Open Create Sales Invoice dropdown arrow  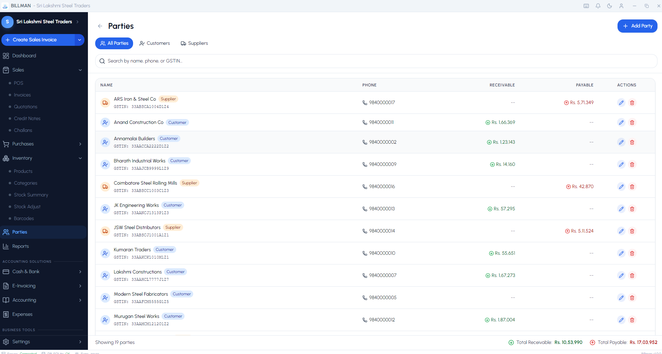[x=80, y=40]
